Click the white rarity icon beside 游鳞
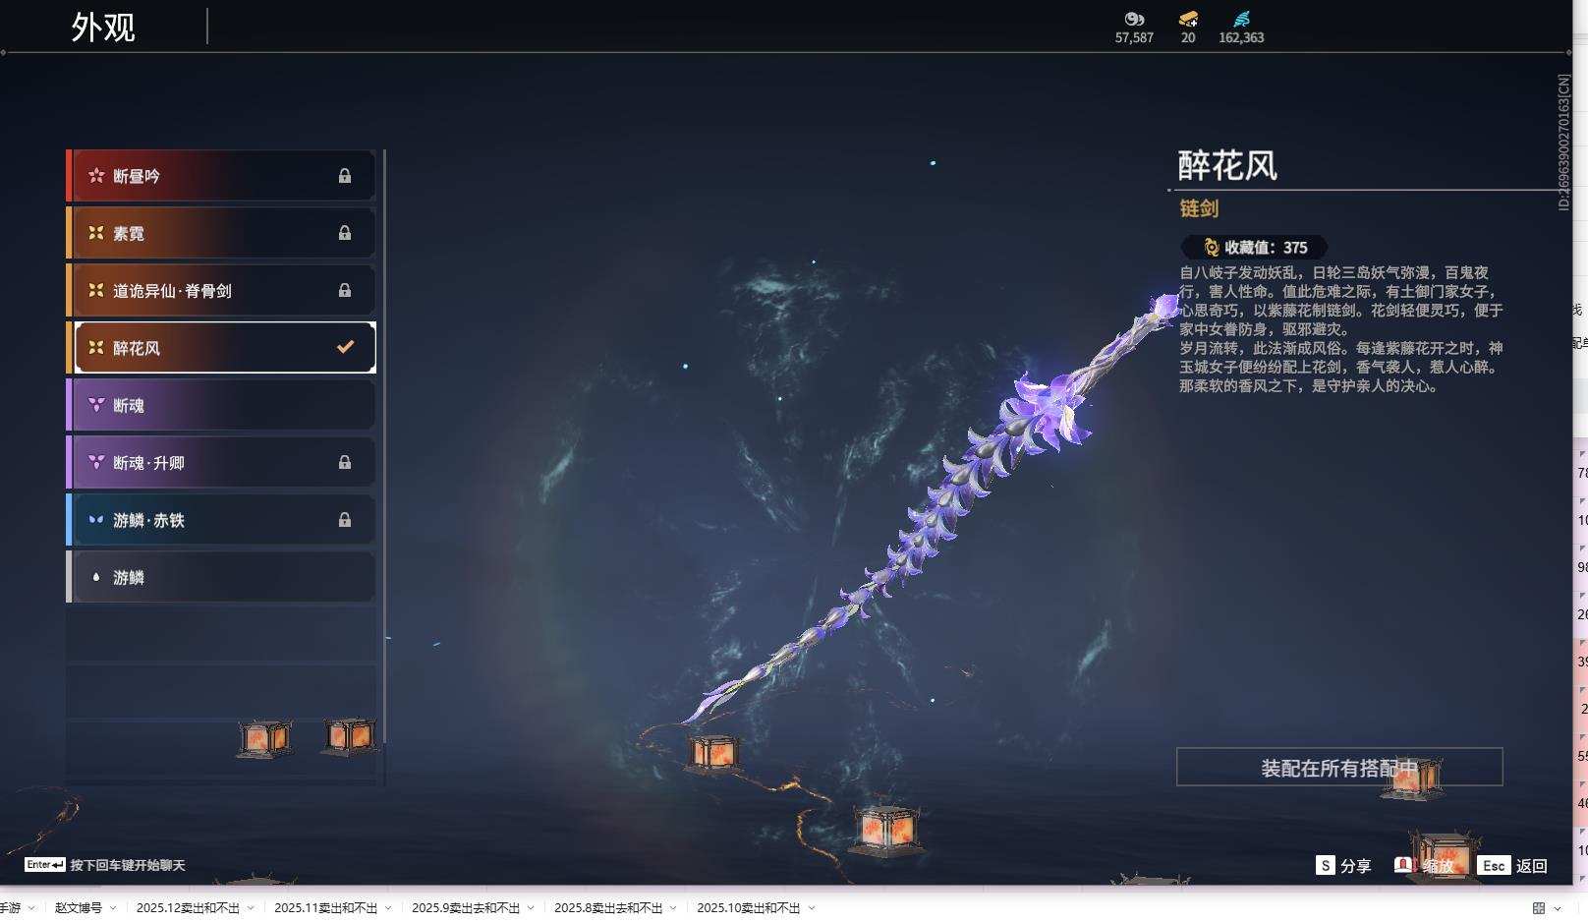 click(96, 577)
